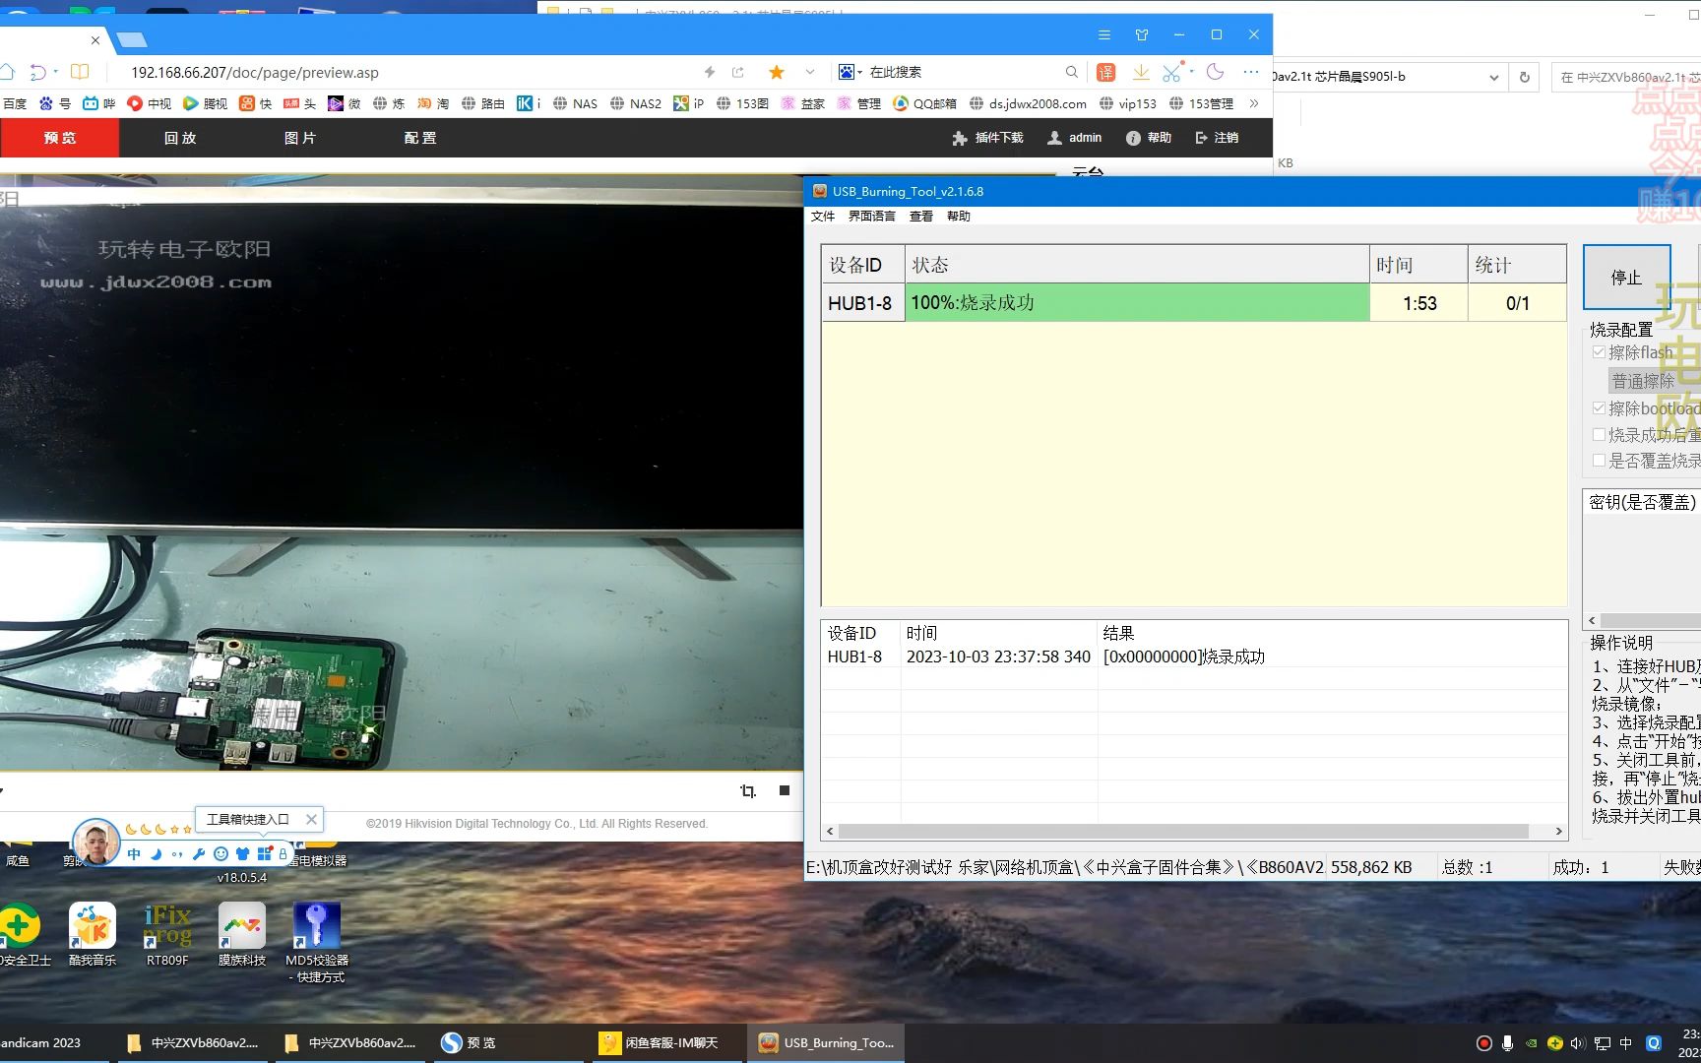1701x1063 pixels.
Task: Expand the address bar dropdown chevron in browser
Action: (810, 72)
